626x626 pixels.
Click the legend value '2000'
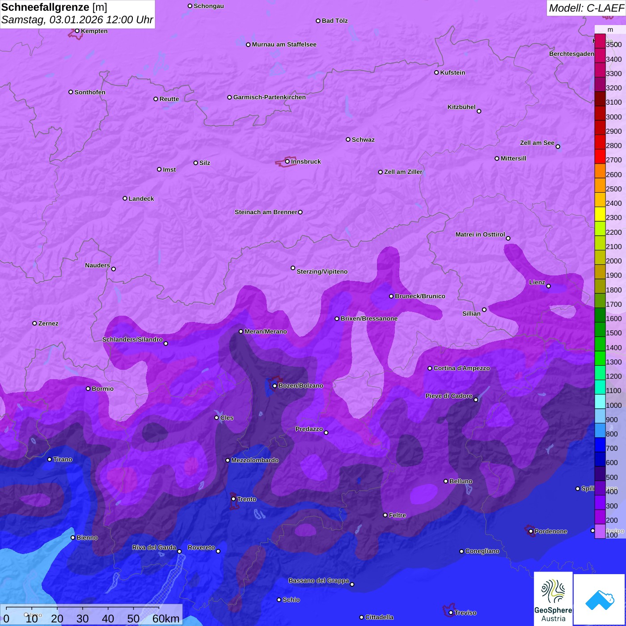point(614,261)
